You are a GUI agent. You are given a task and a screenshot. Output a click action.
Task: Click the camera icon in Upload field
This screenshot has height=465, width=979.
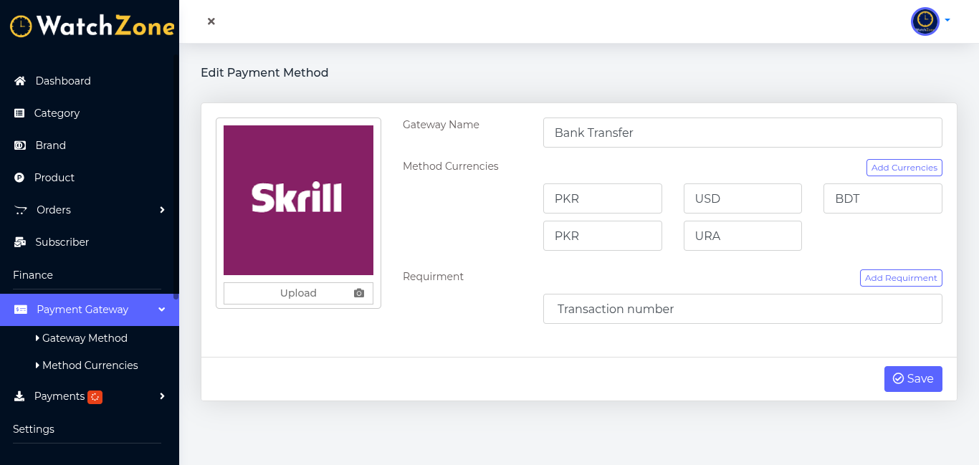pyautogui.click(x=359, y=293)
